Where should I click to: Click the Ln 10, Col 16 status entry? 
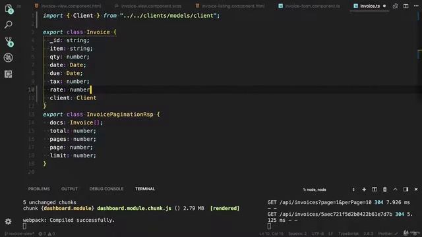tap(271, 234)
